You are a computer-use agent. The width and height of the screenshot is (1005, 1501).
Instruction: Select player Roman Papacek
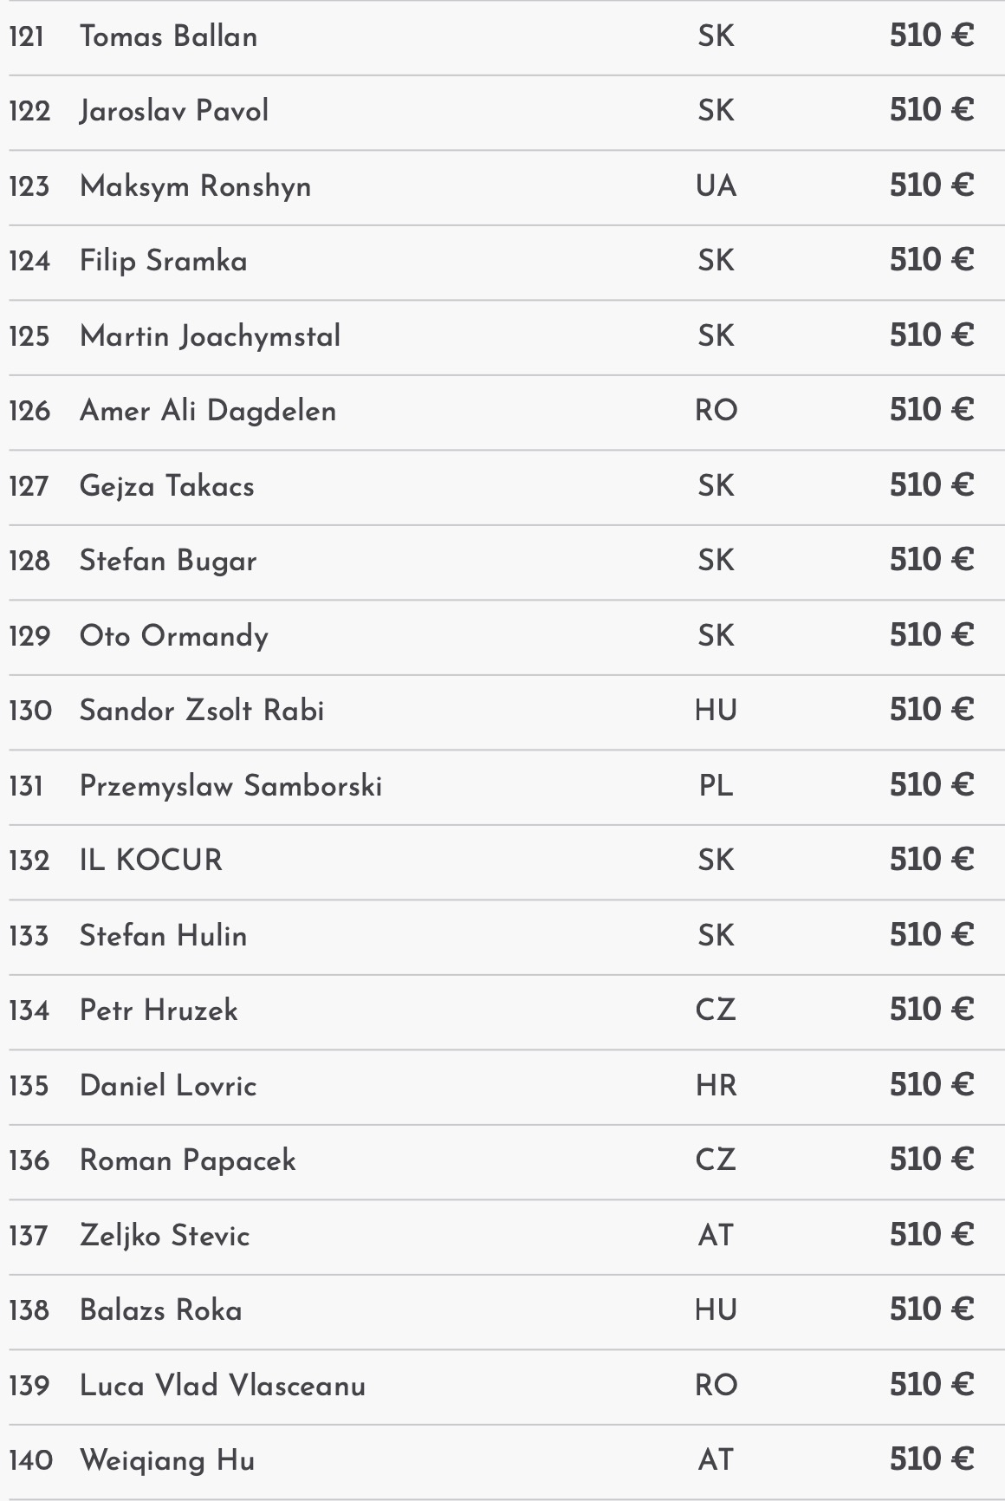click(187, 1160)
